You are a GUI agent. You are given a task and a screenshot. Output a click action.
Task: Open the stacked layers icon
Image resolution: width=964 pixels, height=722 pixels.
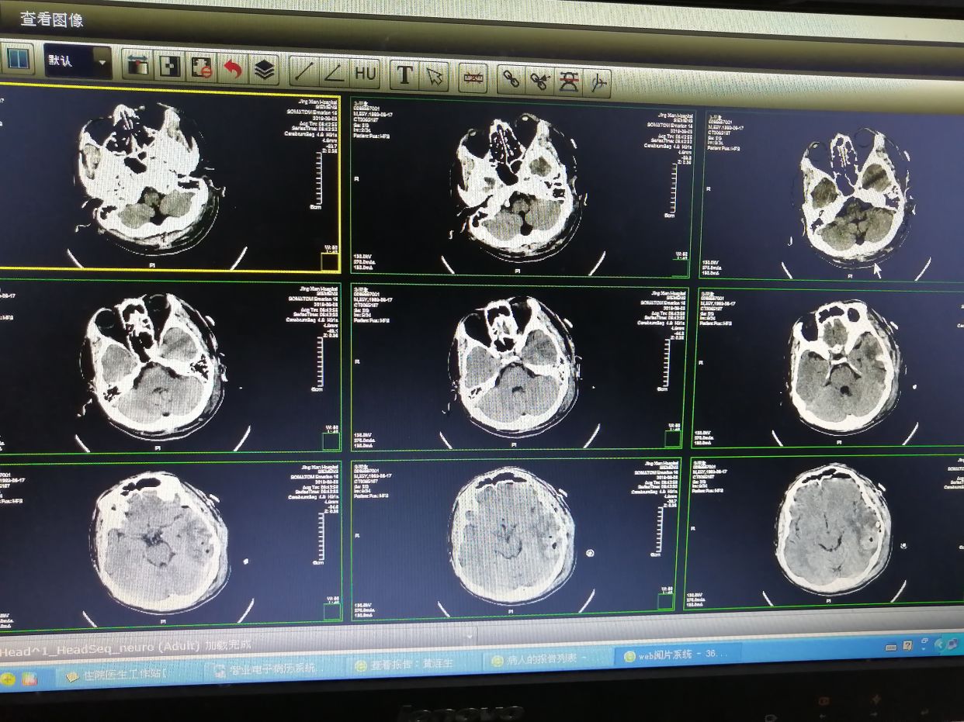265,70
